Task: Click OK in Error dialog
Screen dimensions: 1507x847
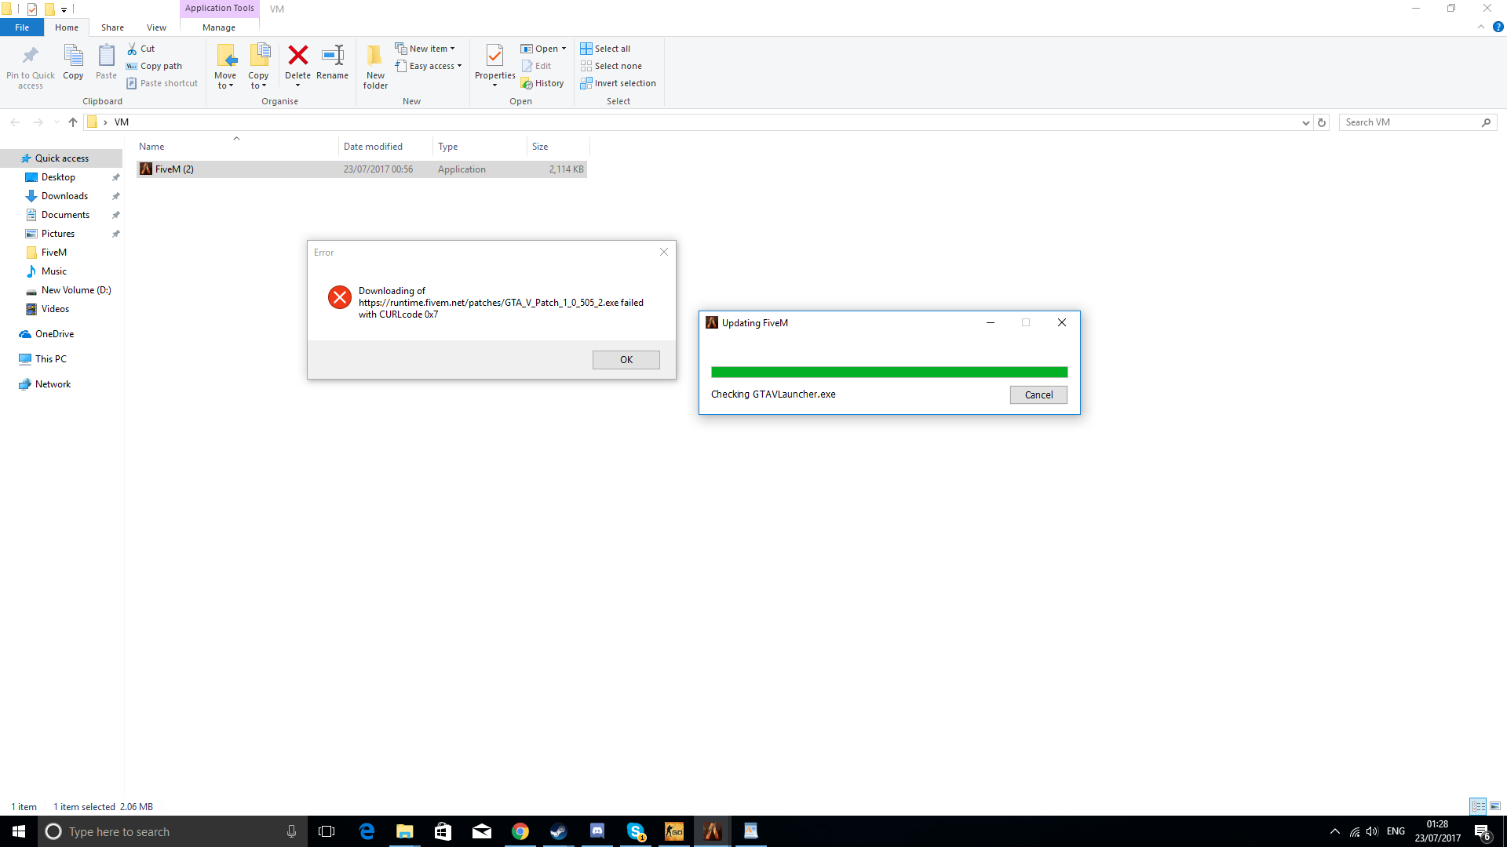Action: [626, 360]
